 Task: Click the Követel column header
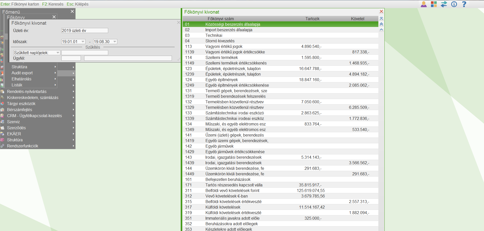358,19
